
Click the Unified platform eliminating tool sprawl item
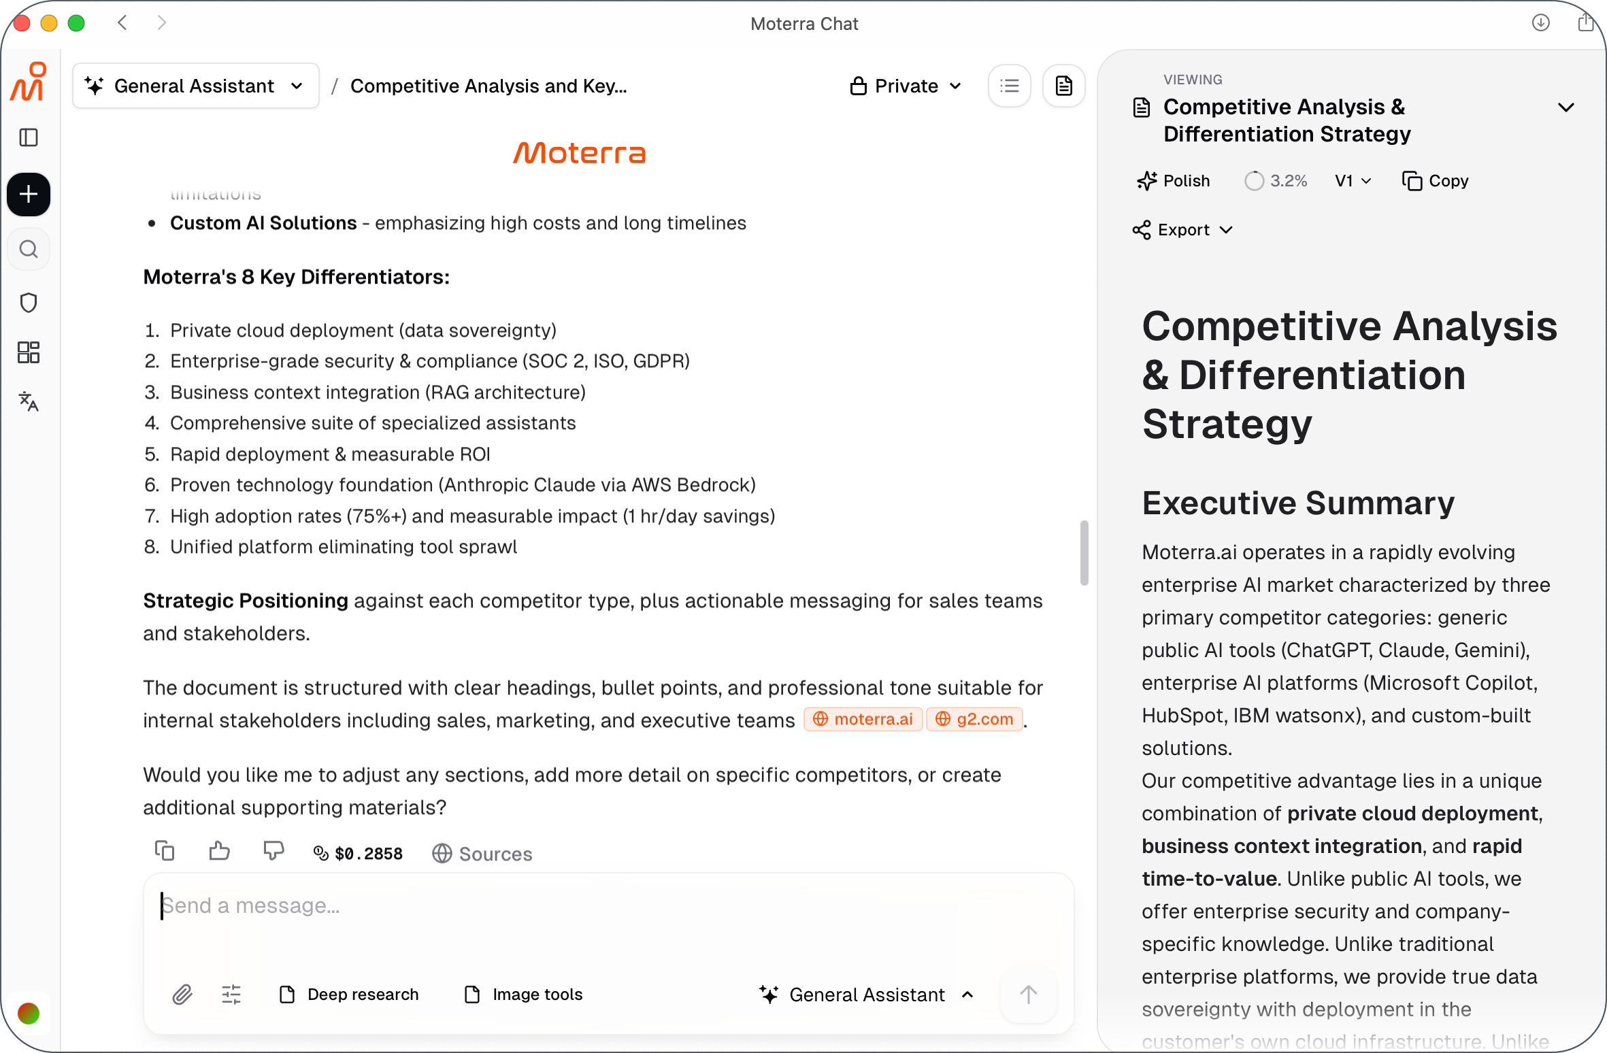click(x=344, y=547)
